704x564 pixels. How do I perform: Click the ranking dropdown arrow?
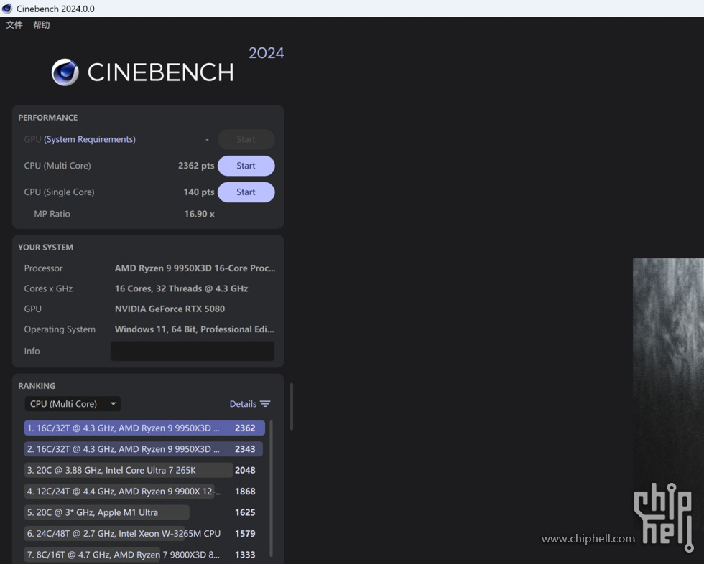113,404
